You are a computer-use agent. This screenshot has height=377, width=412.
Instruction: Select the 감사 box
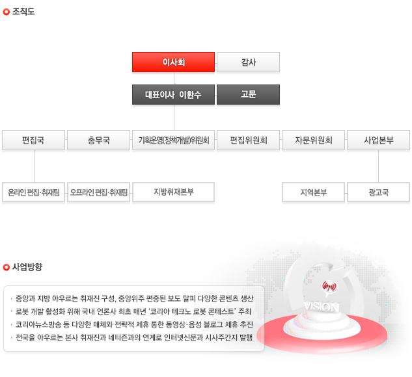(x=248, y=62)
